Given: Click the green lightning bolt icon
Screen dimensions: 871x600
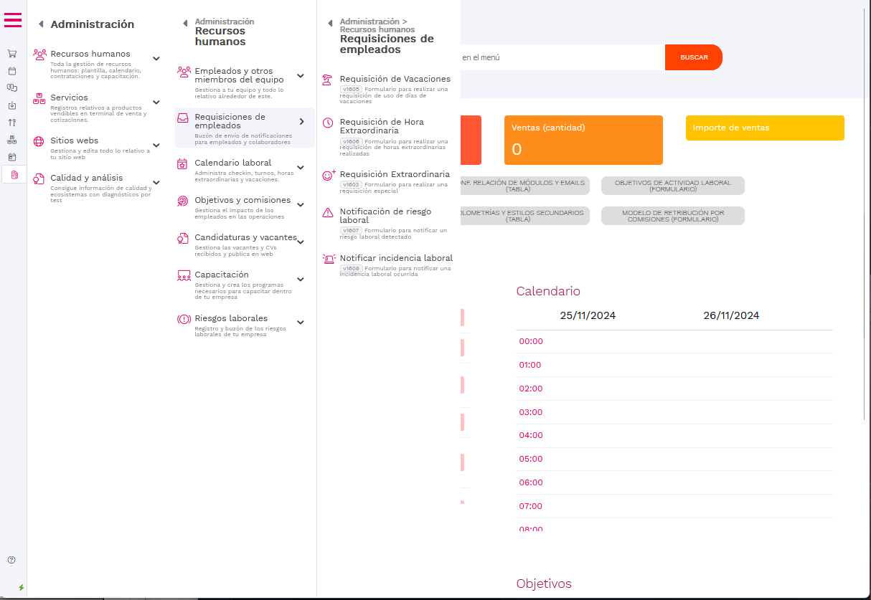Looking at the screenshot, I should click(21, 587).
